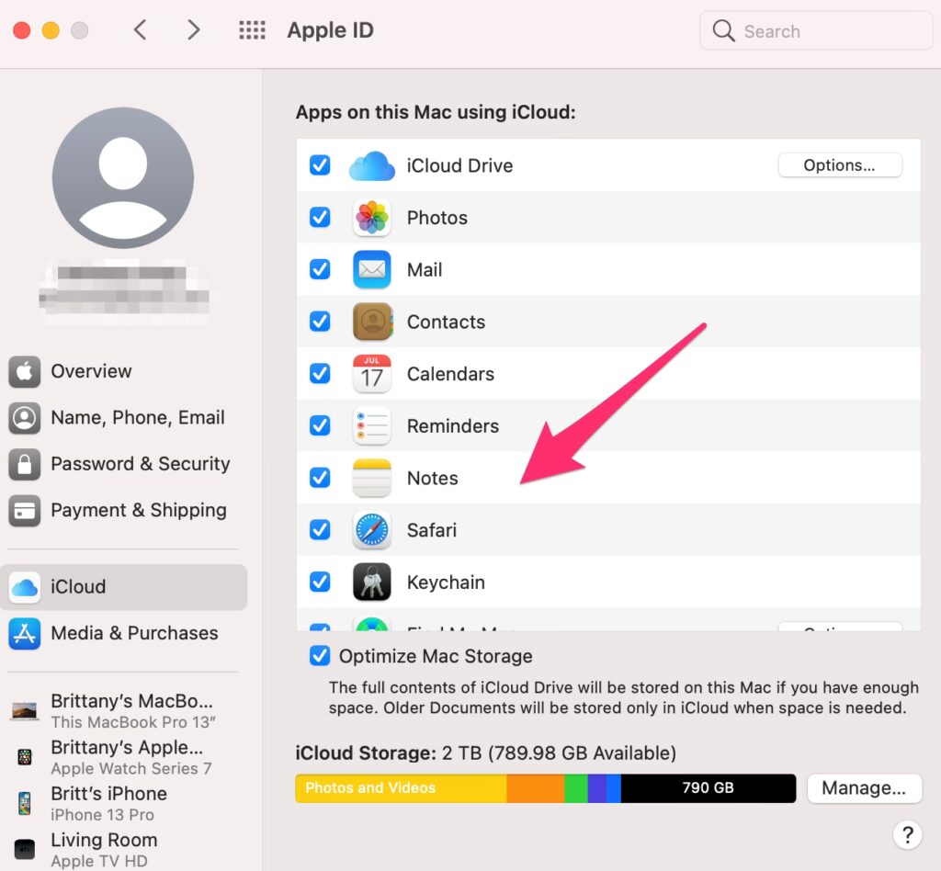Click the Photos and Videos storage bar segment
The width and height of the screenshot is (941, 871).
click(x=400, y=788)
